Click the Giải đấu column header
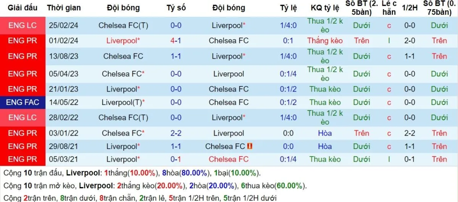458x202 pixels. pos(22,8)
